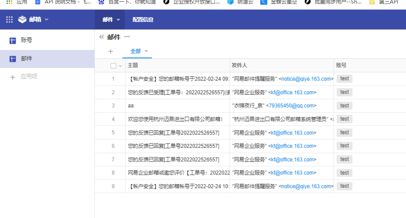Screen dimensions: 406x218
Task: Sort by the 发件人 column header
Action: click(x=240, y=65)
